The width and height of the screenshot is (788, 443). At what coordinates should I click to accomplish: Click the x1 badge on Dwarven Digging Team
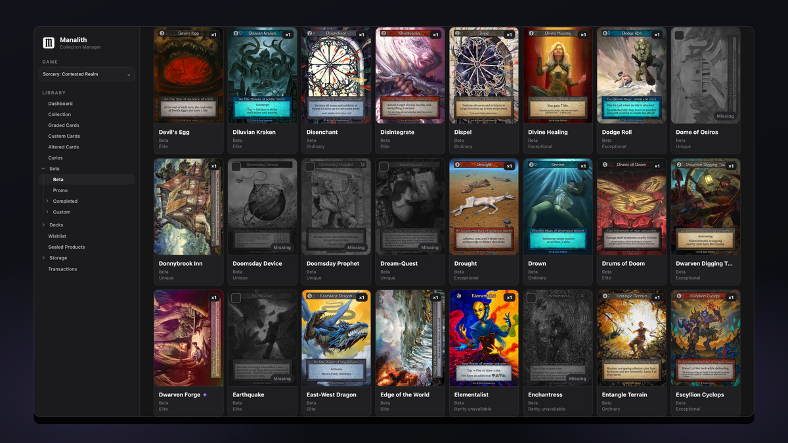click(x=731, y=166)
